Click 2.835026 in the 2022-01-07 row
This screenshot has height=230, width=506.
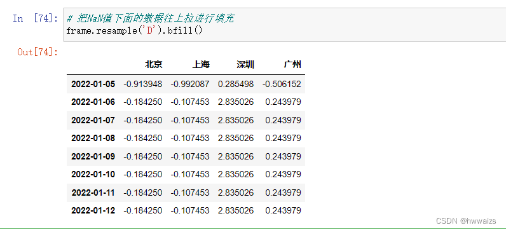(x=236, y=120)
